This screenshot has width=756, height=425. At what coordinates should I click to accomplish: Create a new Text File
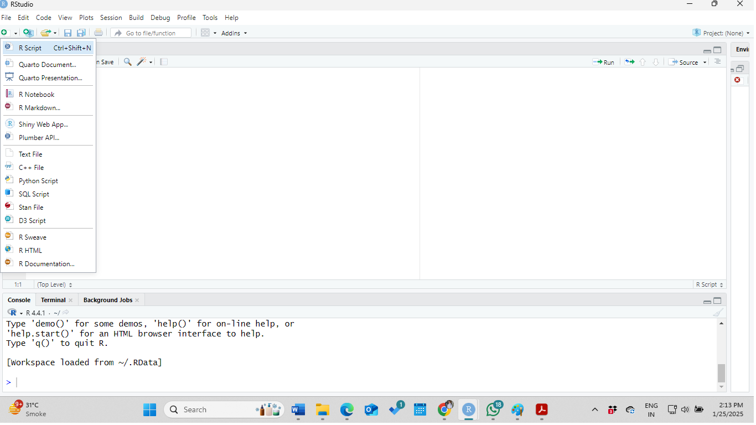click(x=49, y=154)
